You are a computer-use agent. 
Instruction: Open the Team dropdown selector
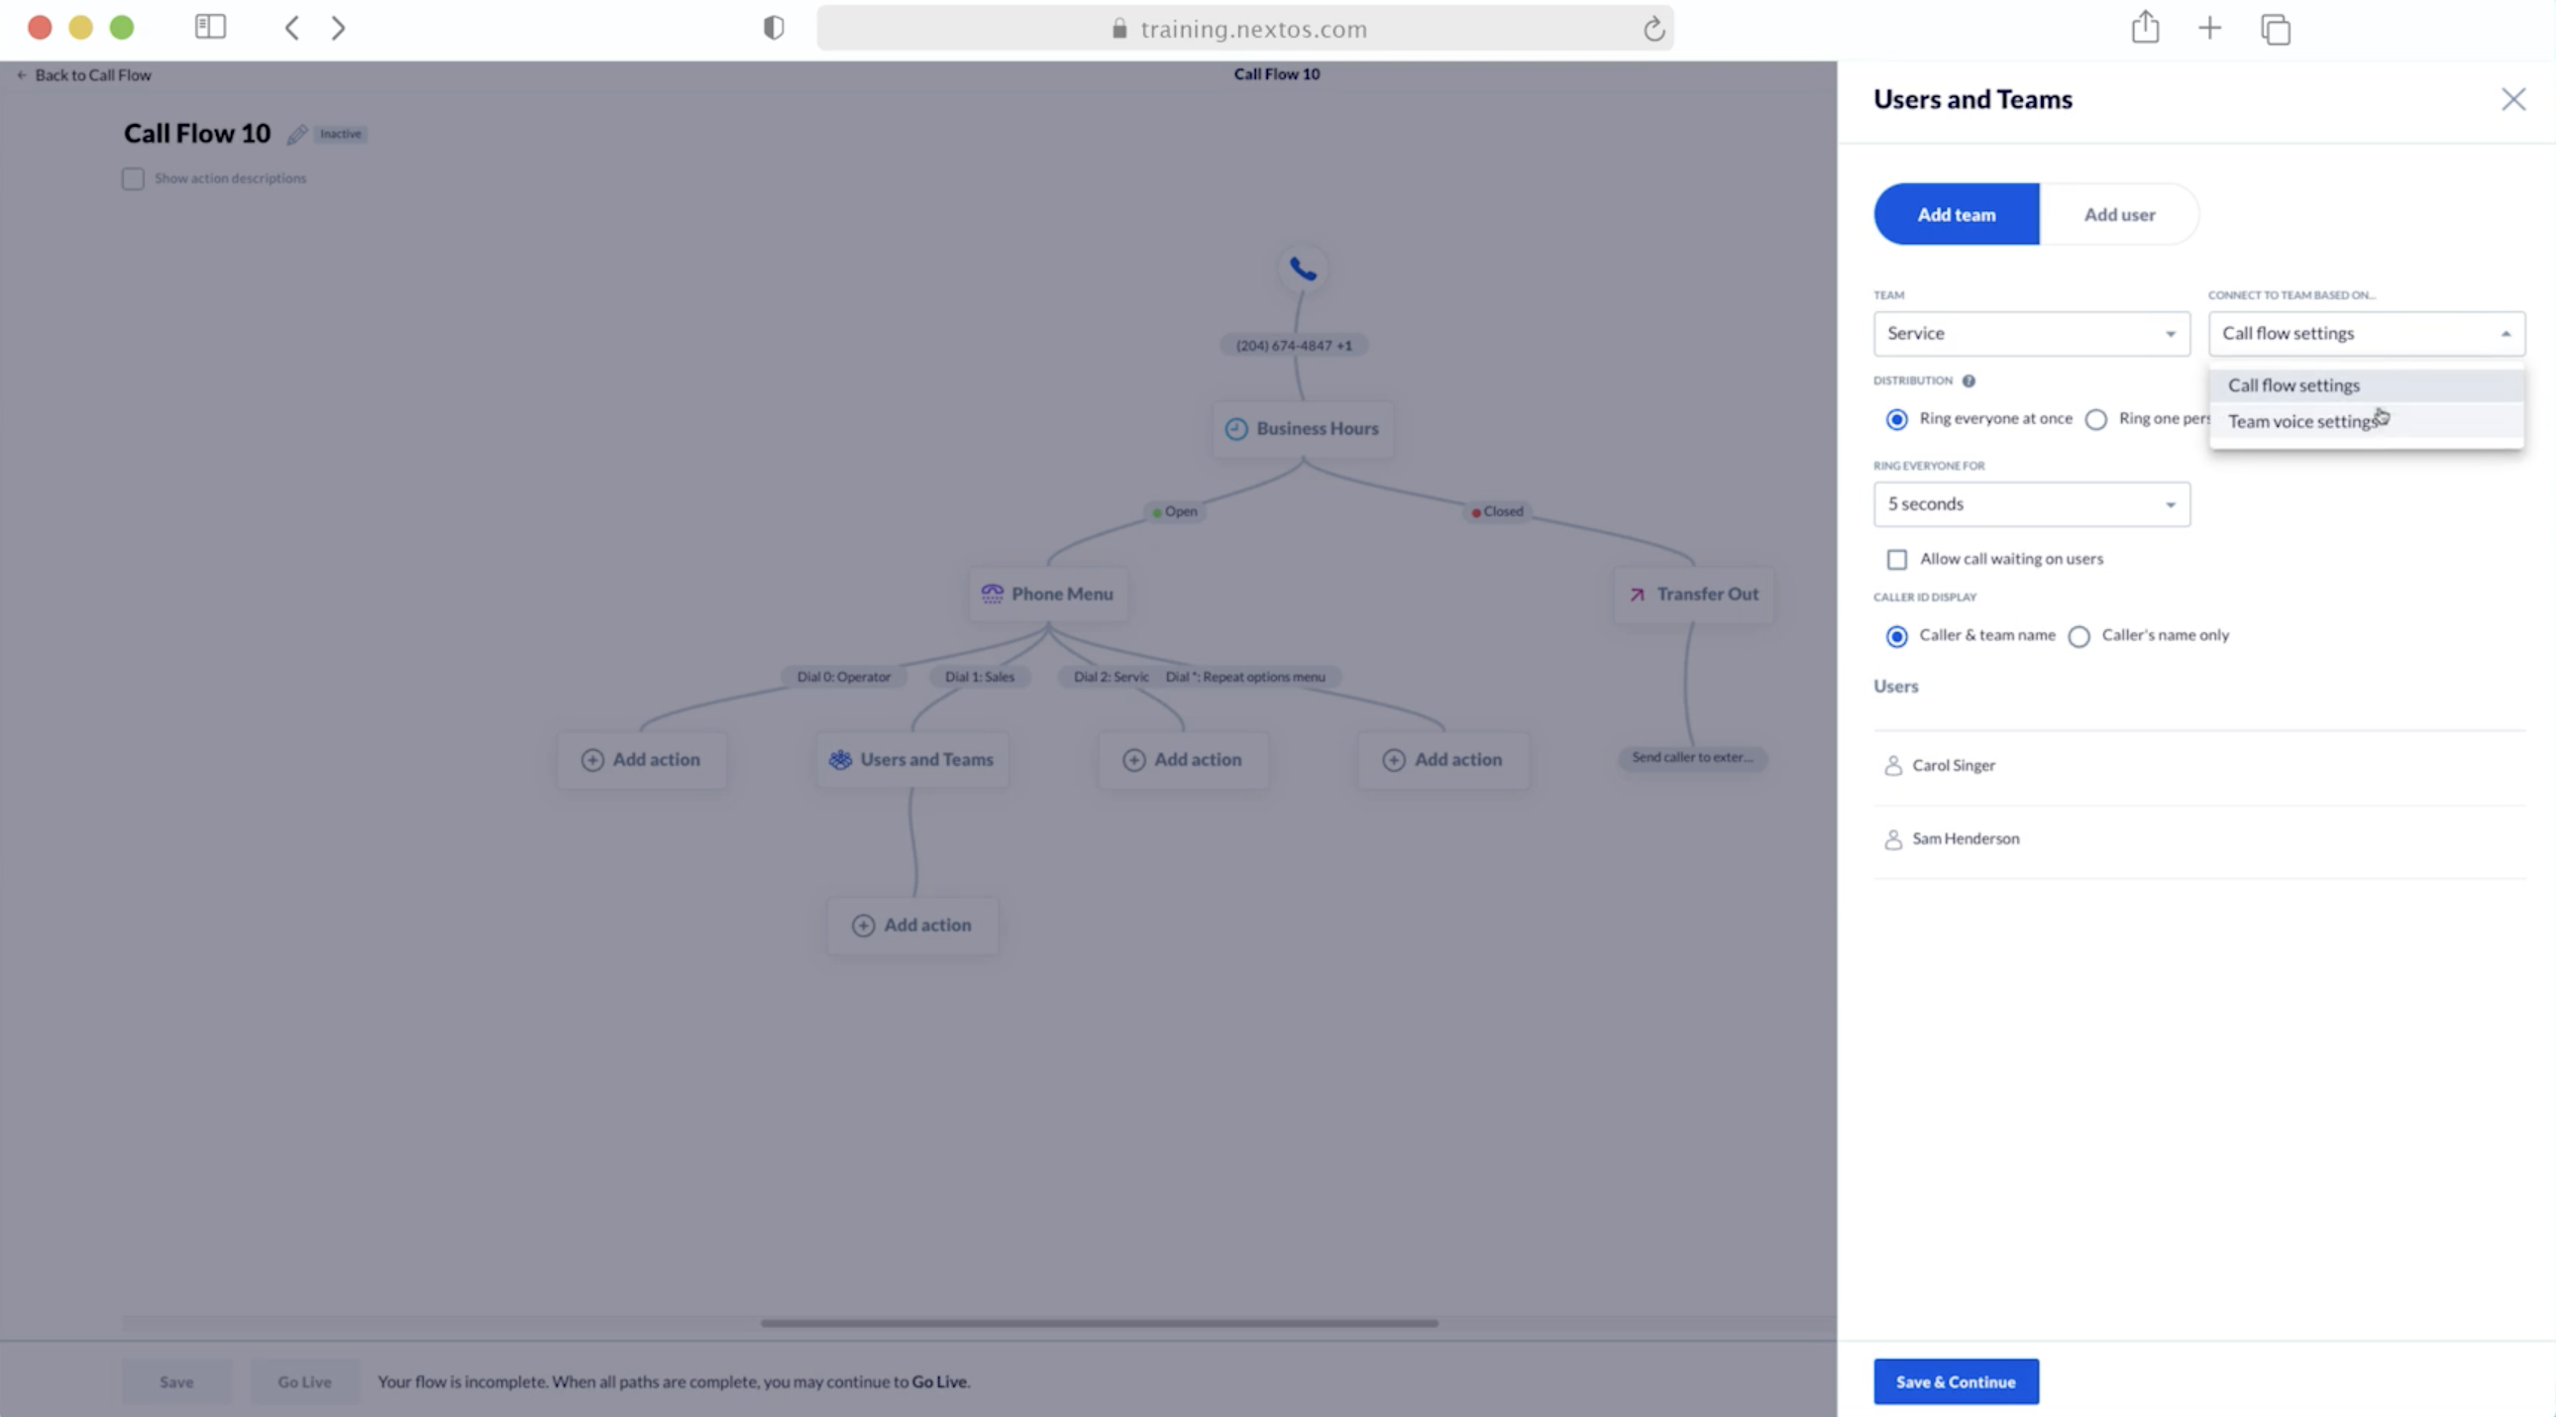point(2031,332)
